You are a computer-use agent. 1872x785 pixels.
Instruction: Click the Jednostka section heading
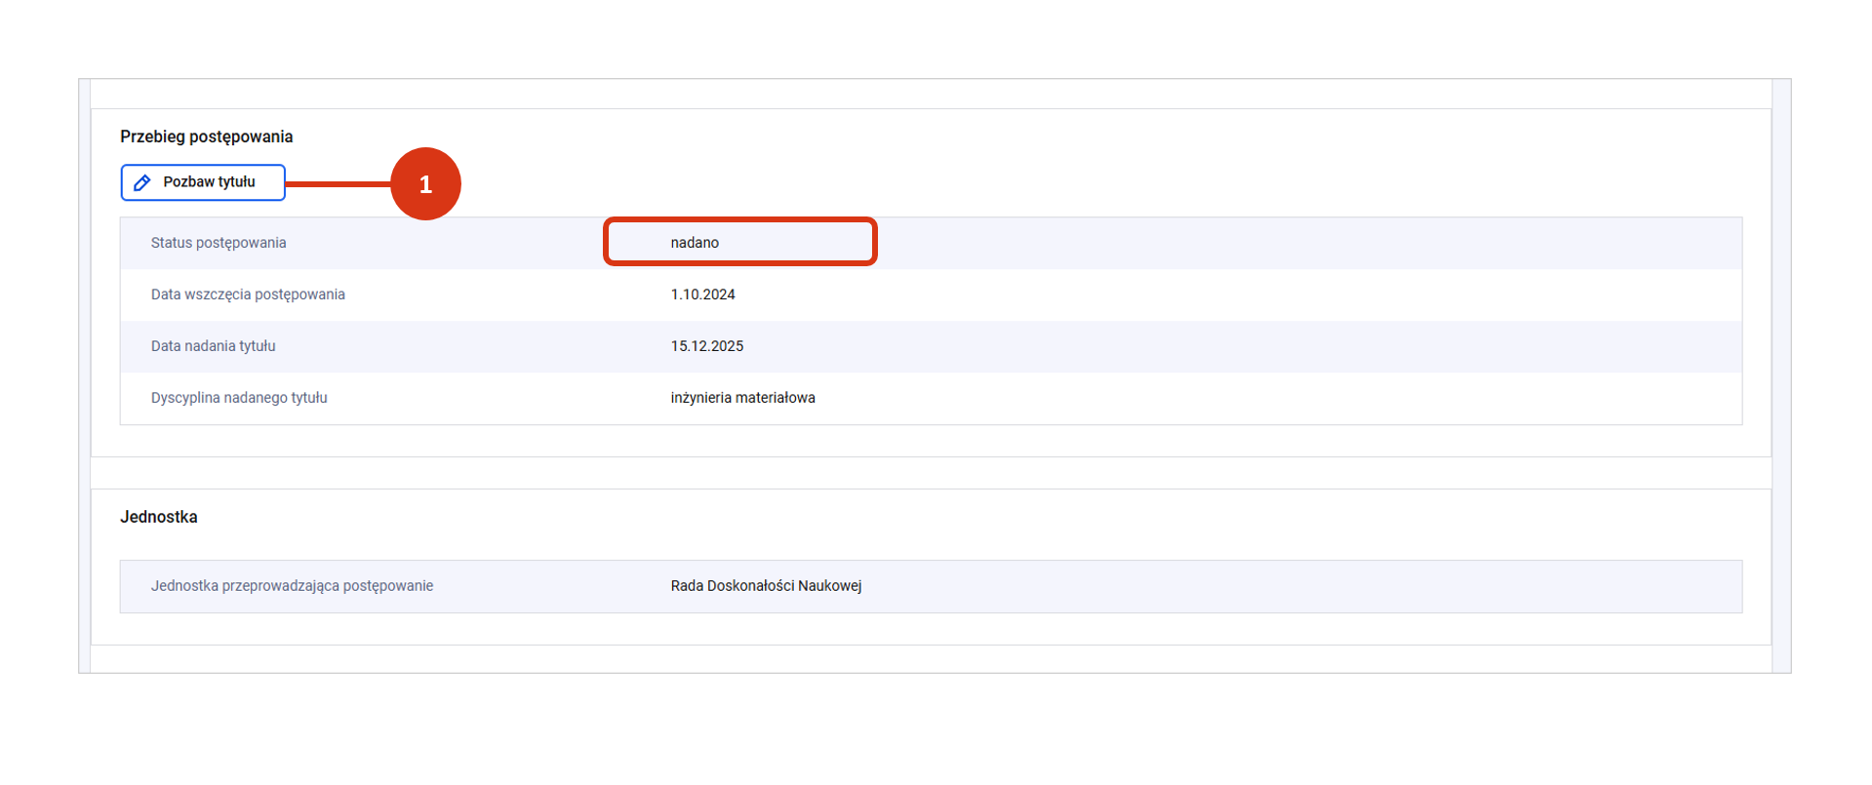click(x=158, y=517)
